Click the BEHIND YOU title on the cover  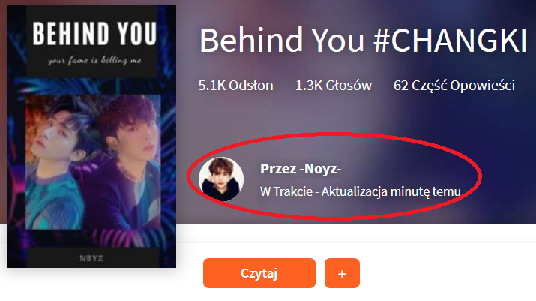pos(94,34)
